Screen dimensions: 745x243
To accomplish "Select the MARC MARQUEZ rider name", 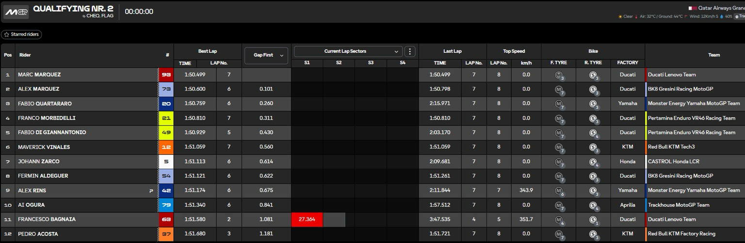I will [x=39, y=75].
